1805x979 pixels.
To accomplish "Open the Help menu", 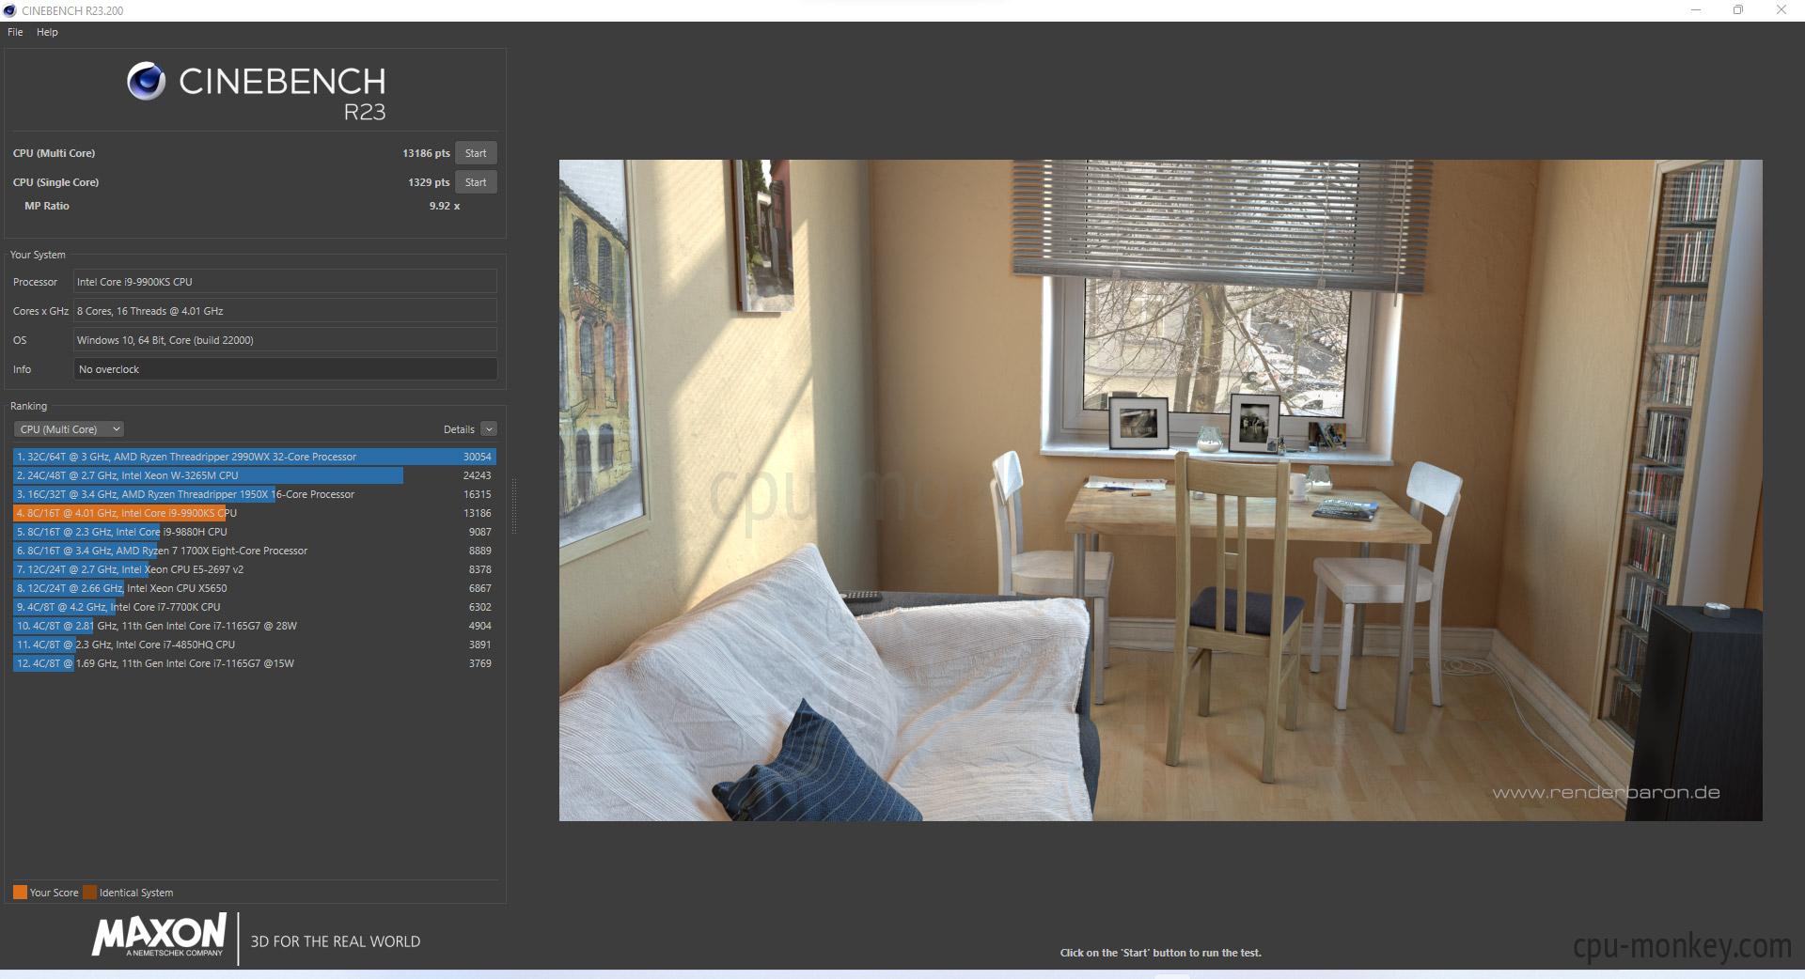I will click(x=47, y=32).
